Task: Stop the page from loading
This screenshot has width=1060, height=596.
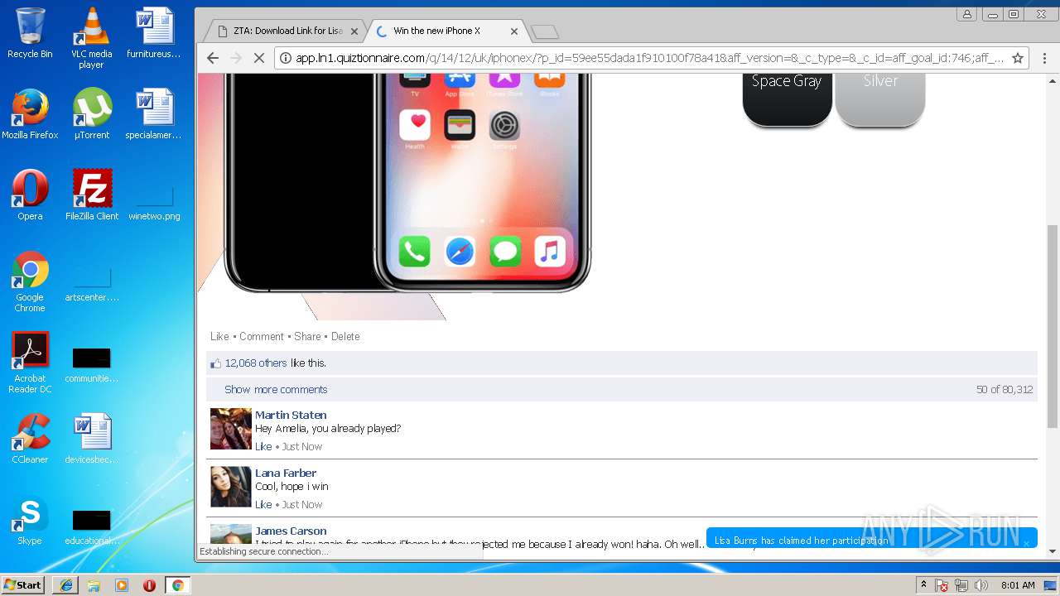Action: (x=258, y=58)
